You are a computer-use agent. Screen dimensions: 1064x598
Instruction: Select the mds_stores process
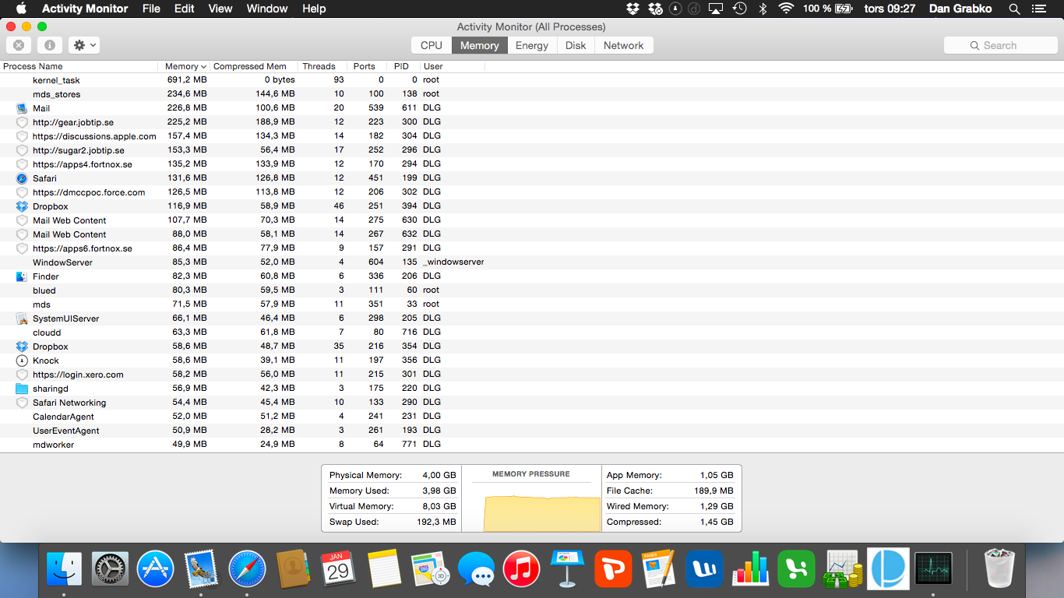pos(532,94)
